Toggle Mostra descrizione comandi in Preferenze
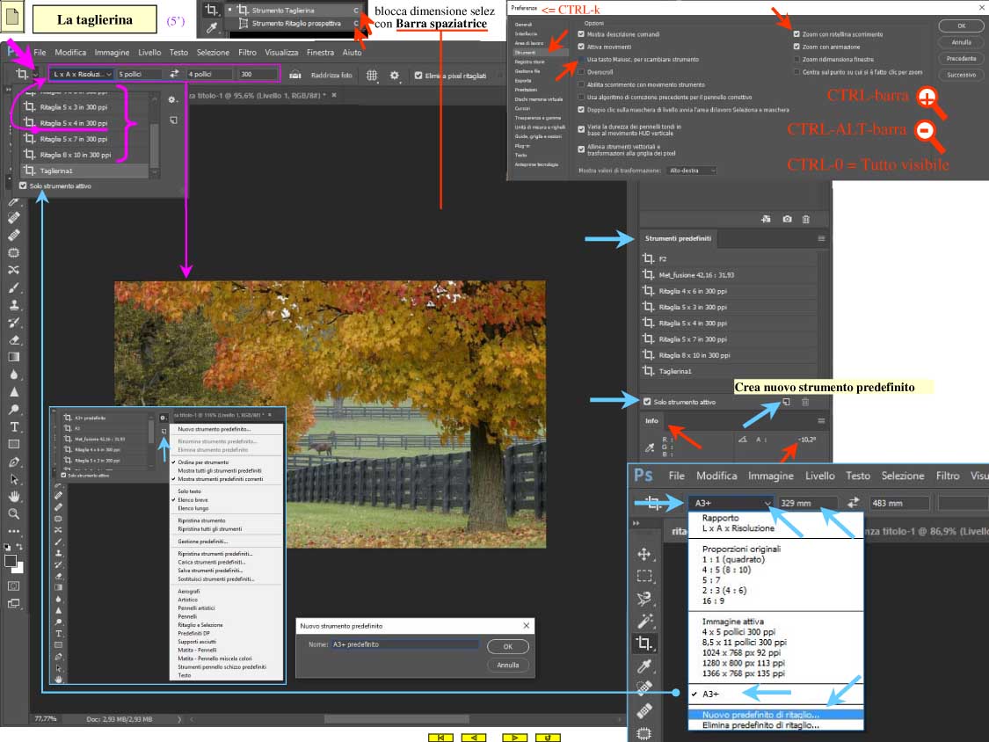Viewport: 989px width, 742px height. 581,34
